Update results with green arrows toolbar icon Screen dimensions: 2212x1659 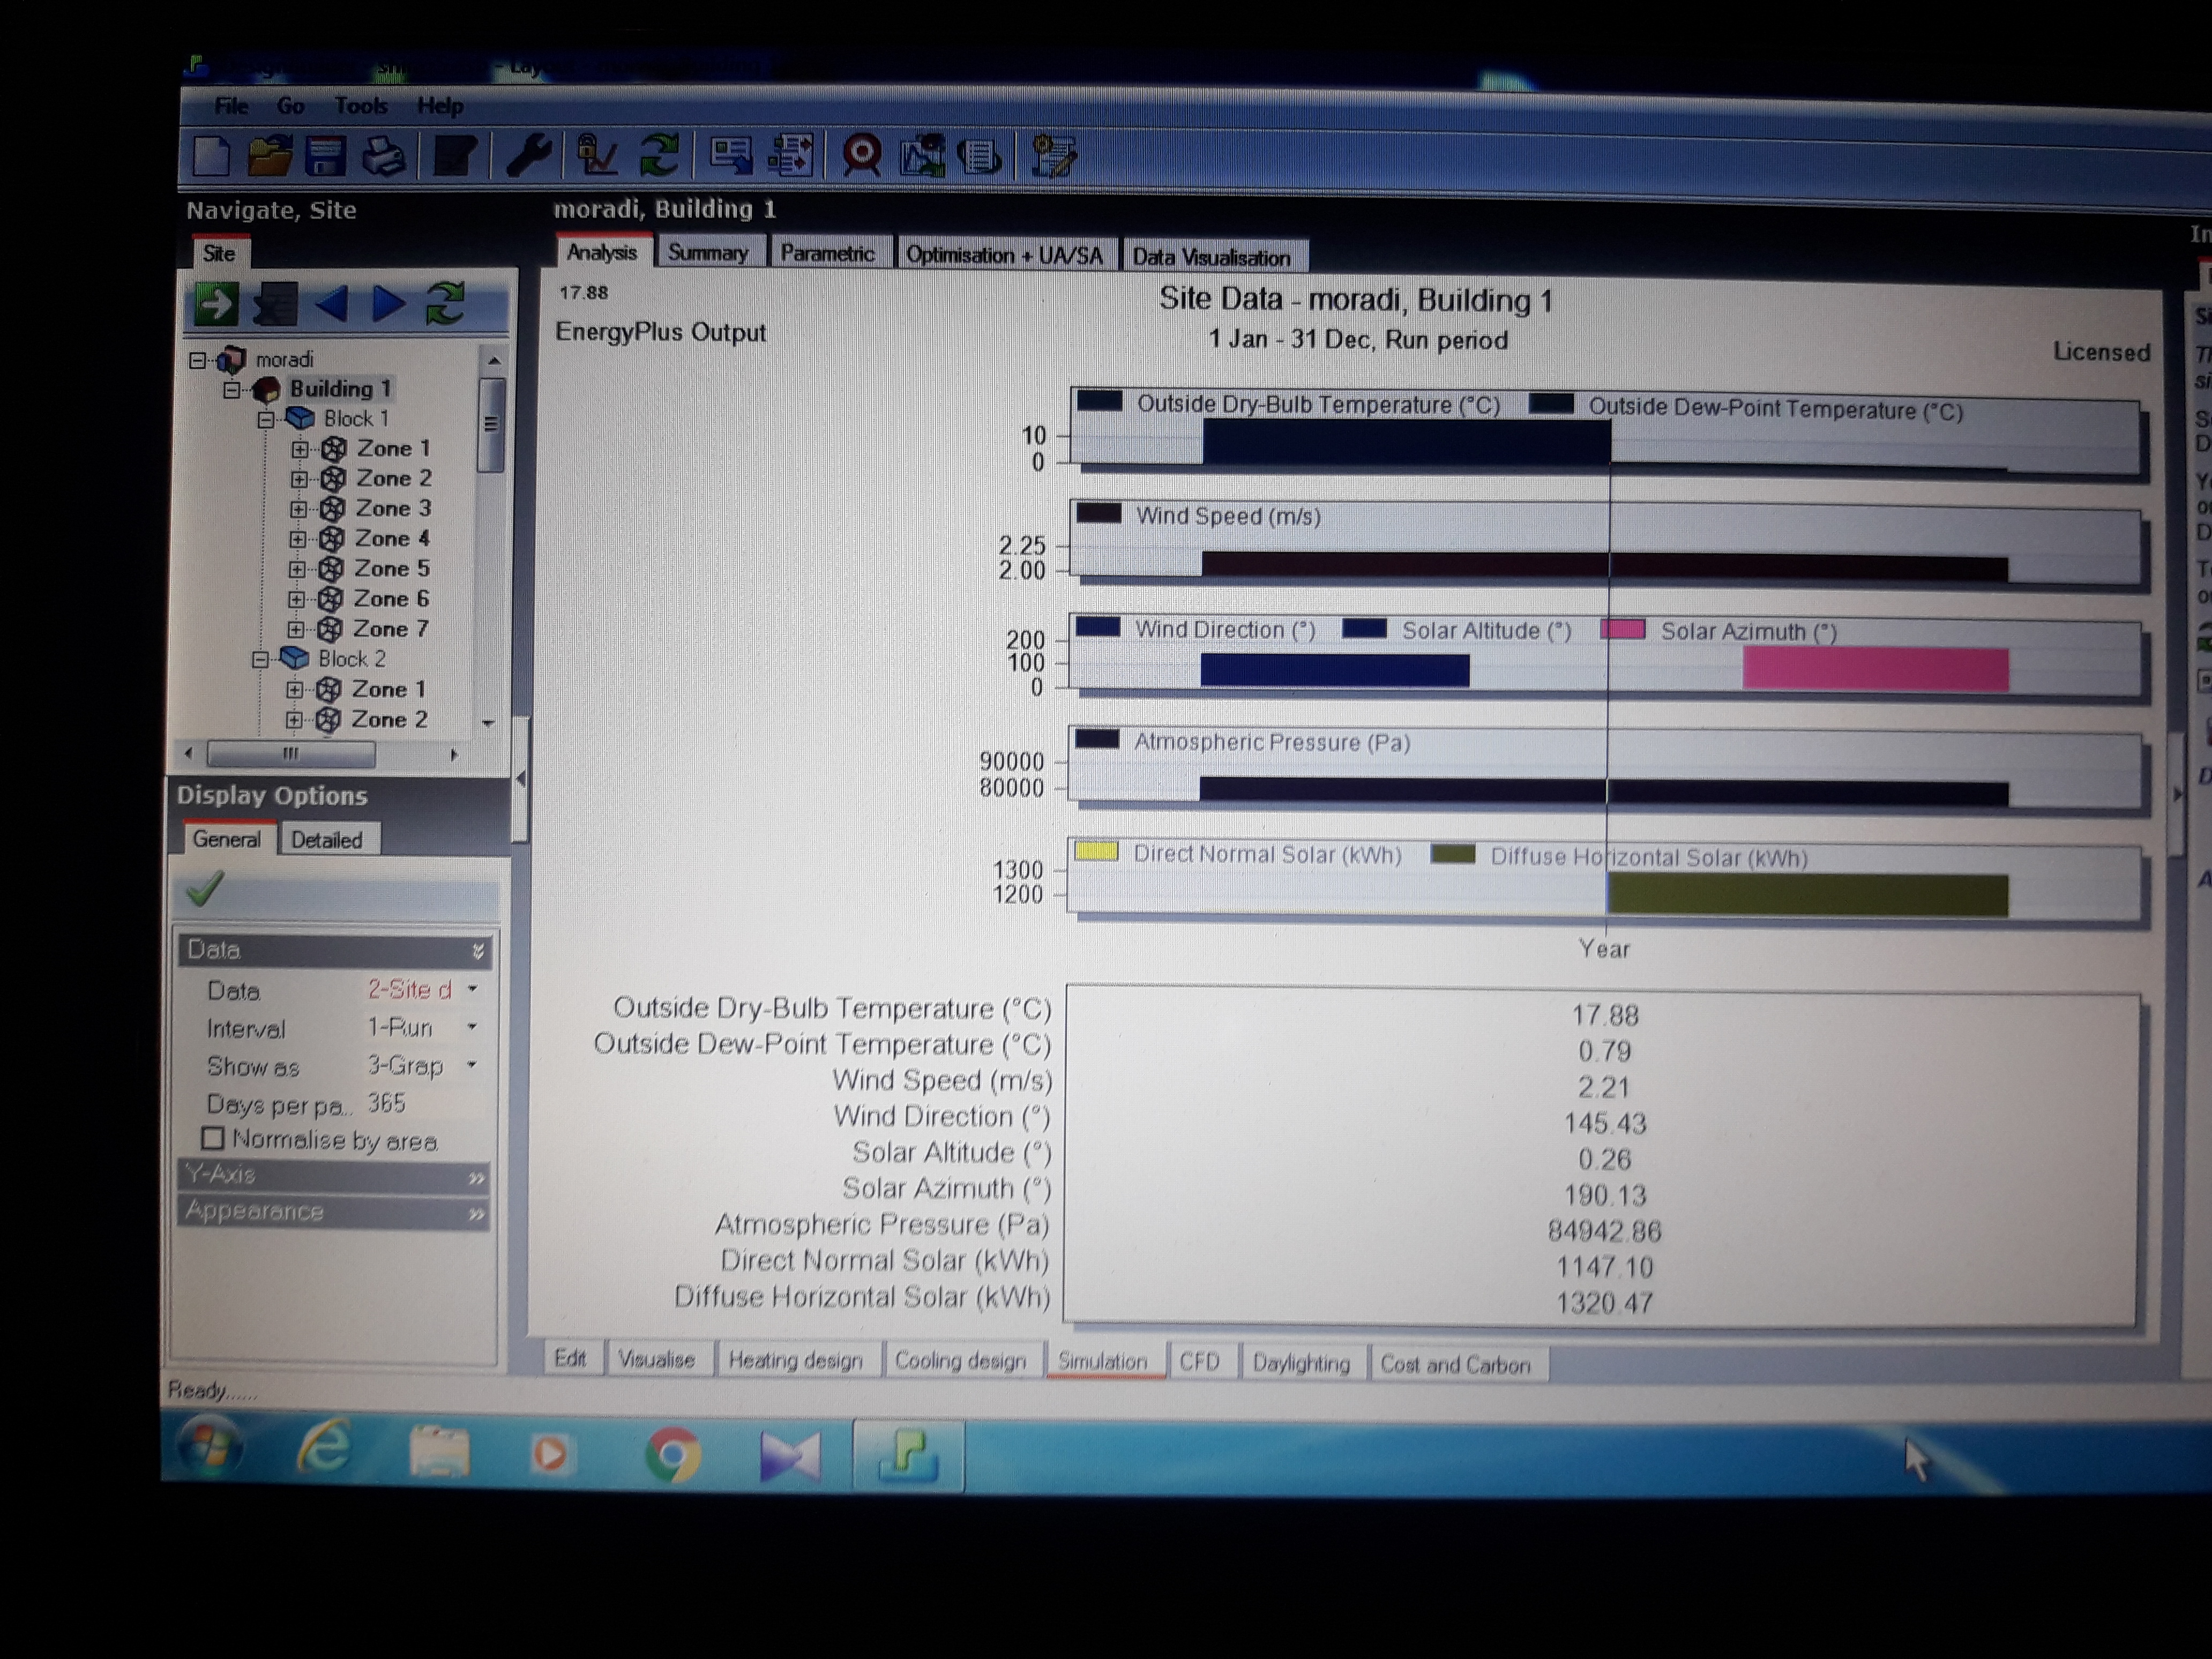pyautogui.click(x=659, y=156)
